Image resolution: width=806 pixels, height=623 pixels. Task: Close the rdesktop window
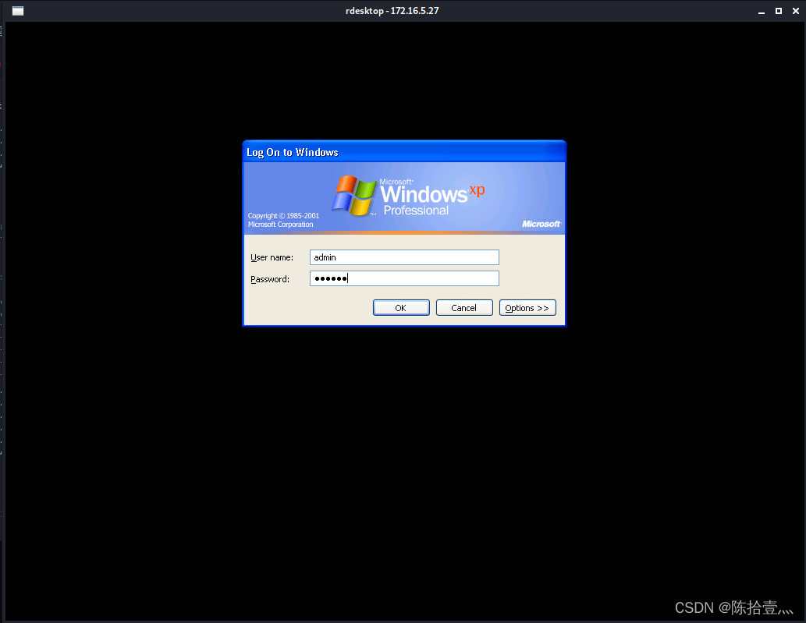coord(796,11)
